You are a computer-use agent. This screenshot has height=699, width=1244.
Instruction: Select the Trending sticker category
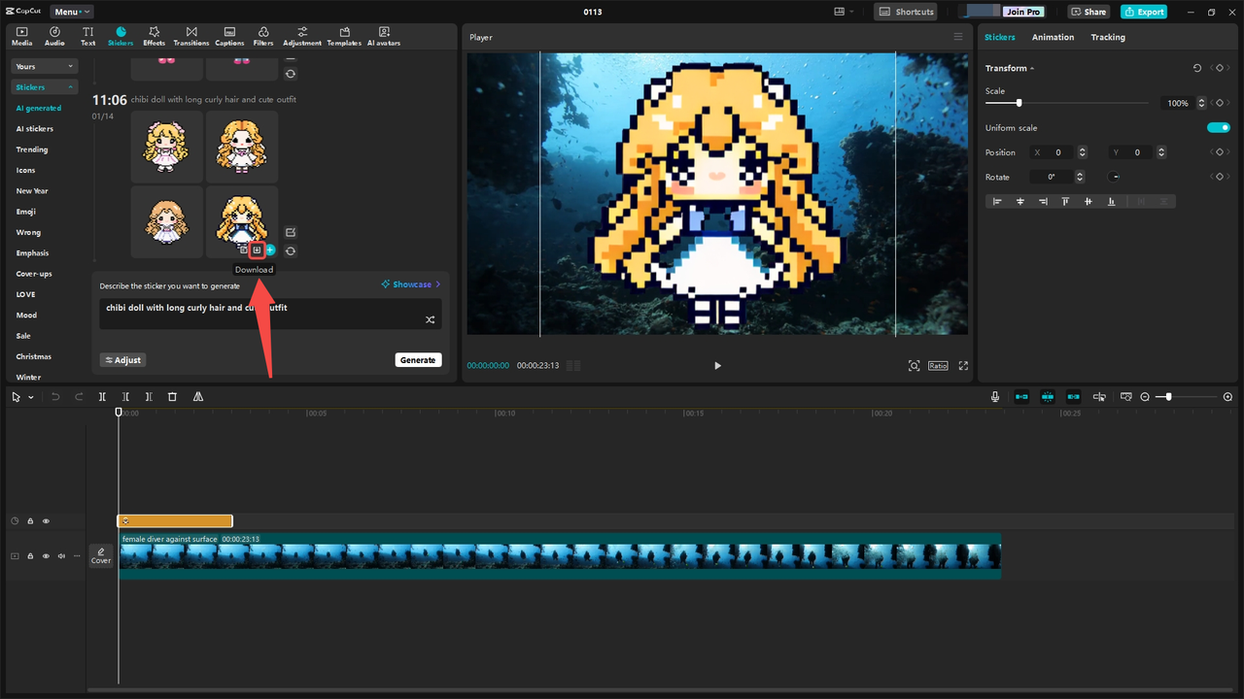point(32,150)
